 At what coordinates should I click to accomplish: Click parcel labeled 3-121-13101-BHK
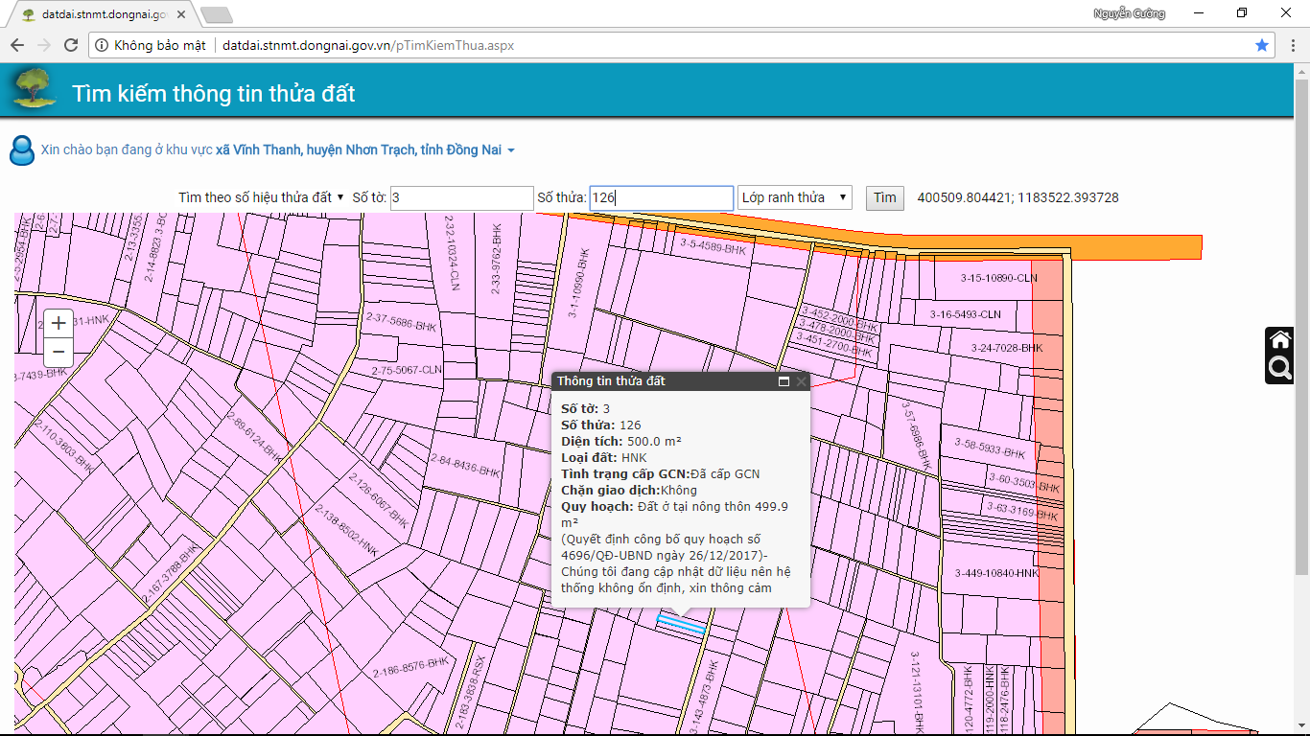917,693
